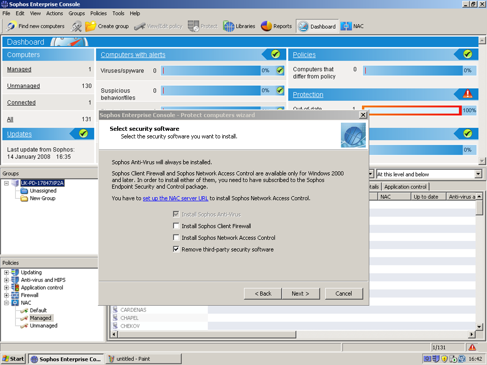Image resolution: width=487 pixels, height=365 pixels.
Task: Cancel the Protect computers wizard
Action: (x=343, y=294)
